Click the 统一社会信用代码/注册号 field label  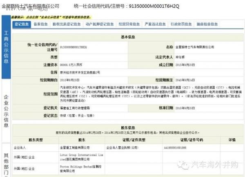(x=42, y=47)
